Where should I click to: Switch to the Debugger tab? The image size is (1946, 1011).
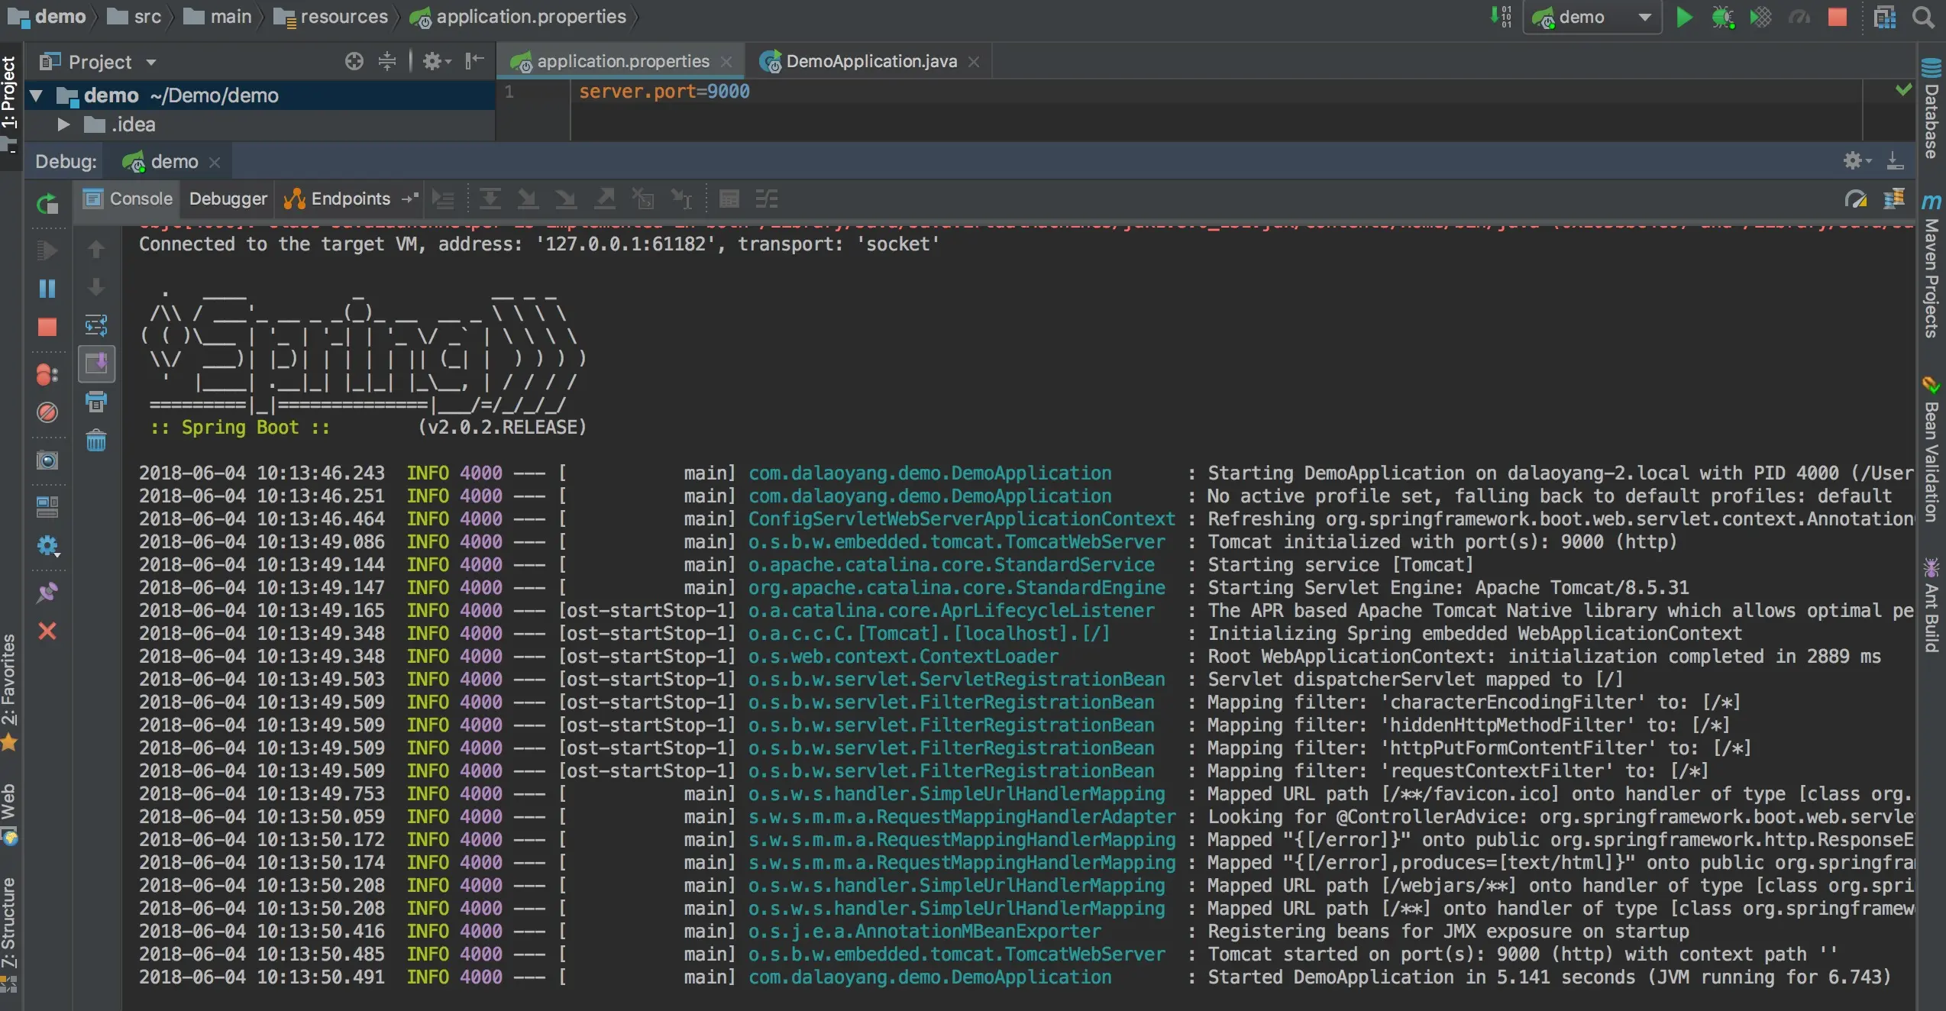228,199
